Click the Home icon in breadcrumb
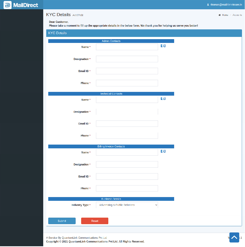Image resolution: width=245 pixels, height=247 pixels. click(220, 15)
